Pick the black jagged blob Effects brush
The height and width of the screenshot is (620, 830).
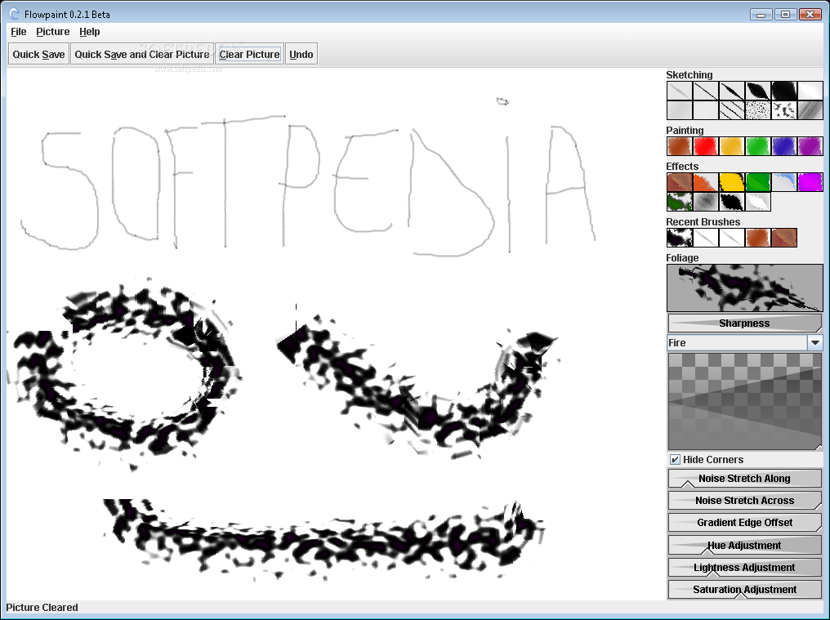[x=731, y=202]
